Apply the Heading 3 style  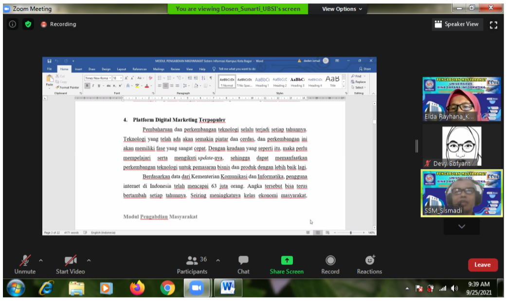[x=297, y=82]
